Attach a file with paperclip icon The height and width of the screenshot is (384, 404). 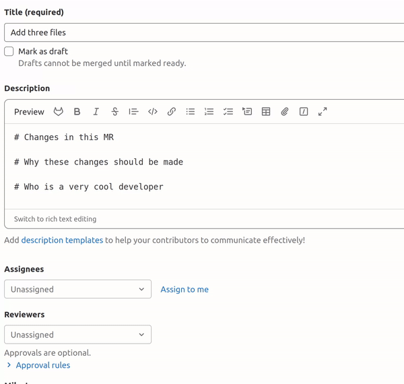(285, 112)
